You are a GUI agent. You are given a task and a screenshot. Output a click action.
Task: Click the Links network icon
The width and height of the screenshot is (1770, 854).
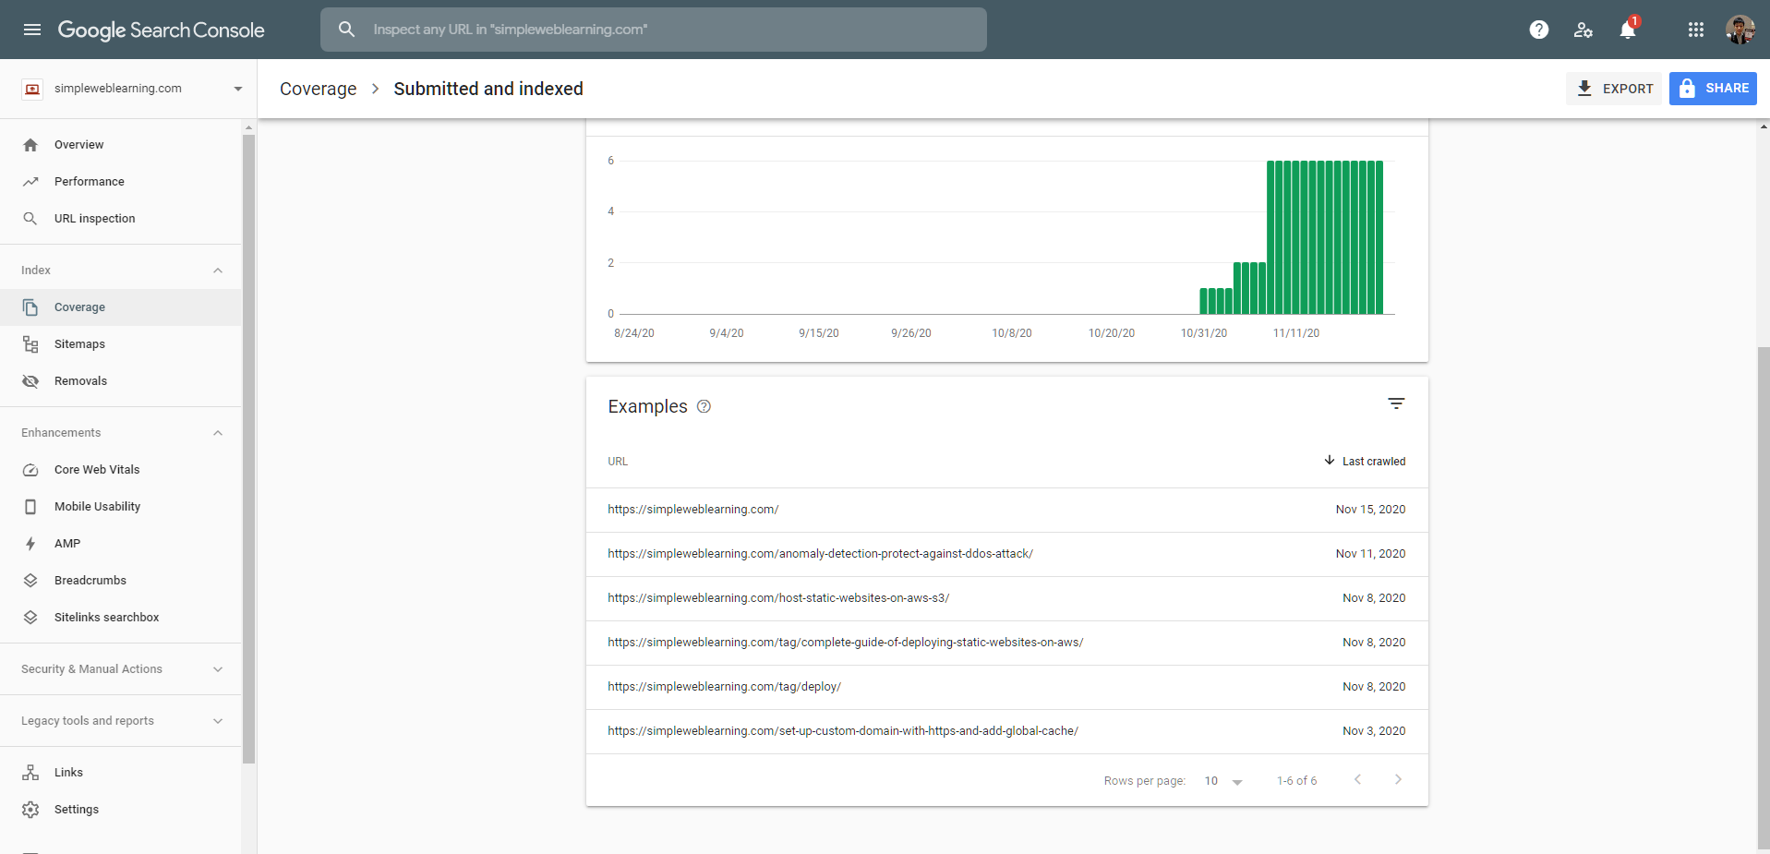[30, 773]
